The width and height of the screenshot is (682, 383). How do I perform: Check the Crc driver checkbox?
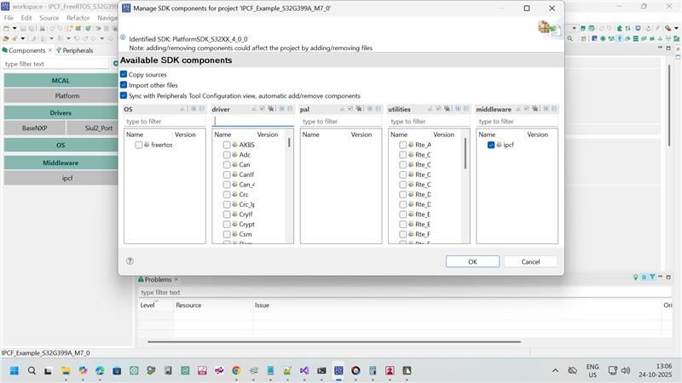pos(227,195)
